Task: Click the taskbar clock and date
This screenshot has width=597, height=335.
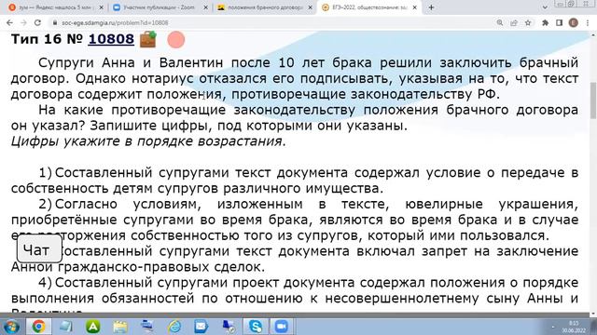Action: click(x=575, y=327)
